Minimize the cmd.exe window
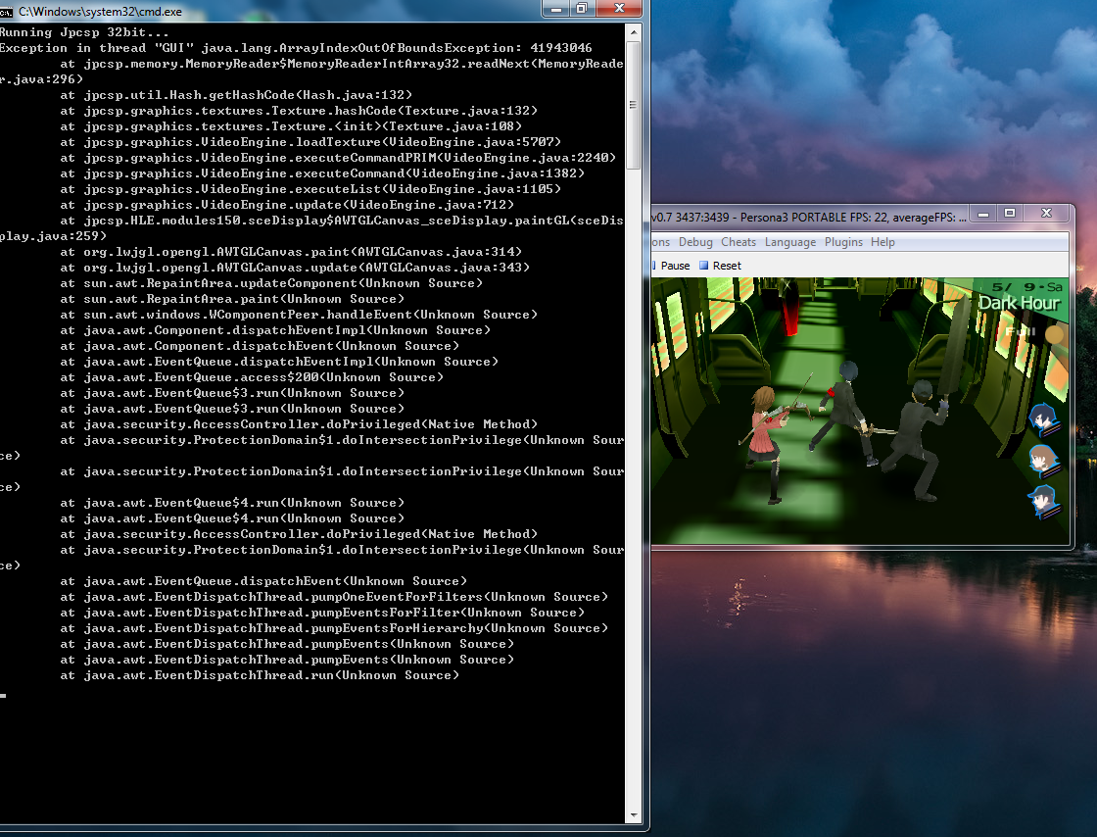1097x837 pixels. (x=556, y=9)
